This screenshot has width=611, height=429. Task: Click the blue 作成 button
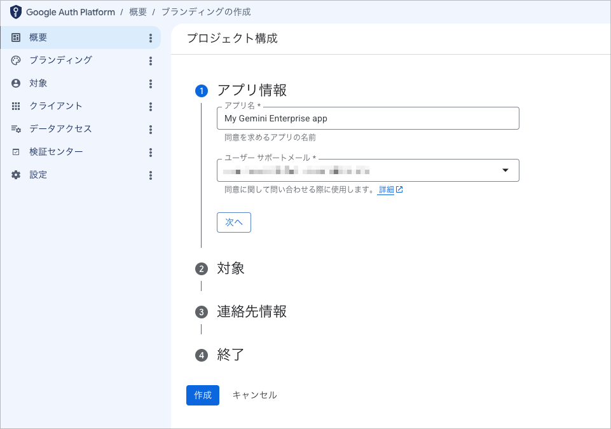[203, 395]
